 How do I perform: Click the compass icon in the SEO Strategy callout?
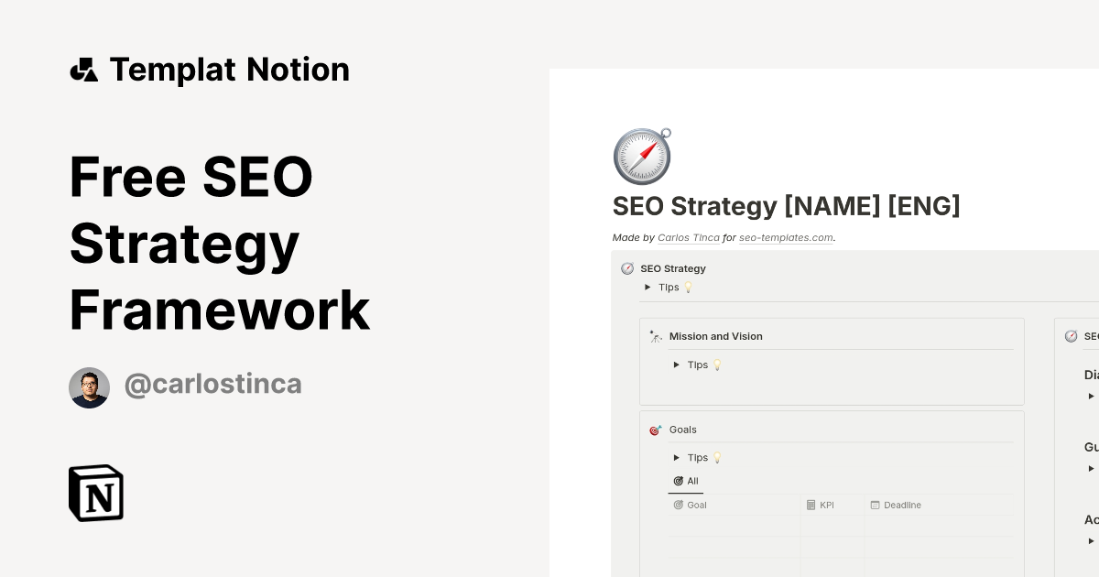[x=628, y=268]
